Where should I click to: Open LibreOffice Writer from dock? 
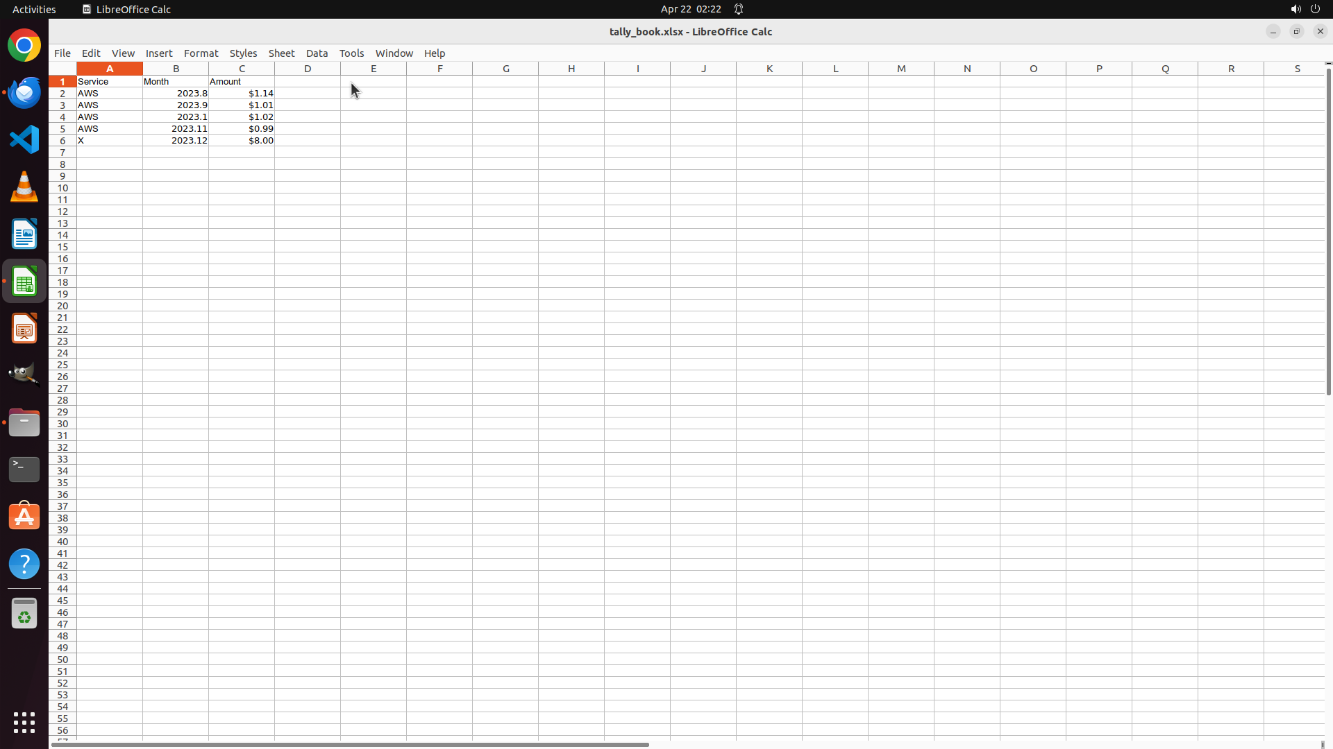[24, 234]
